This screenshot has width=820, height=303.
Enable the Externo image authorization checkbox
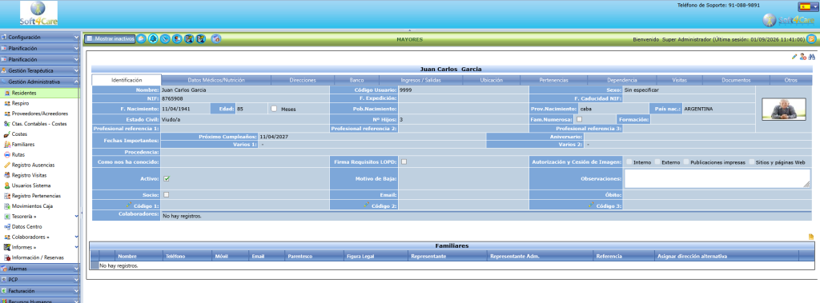pos(657,162)
